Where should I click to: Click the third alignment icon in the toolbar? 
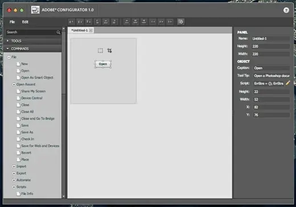pos(88,22)
